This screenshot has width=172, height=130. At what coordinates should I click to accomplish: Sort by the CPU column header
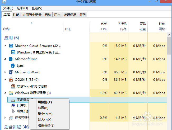(99, 27)
